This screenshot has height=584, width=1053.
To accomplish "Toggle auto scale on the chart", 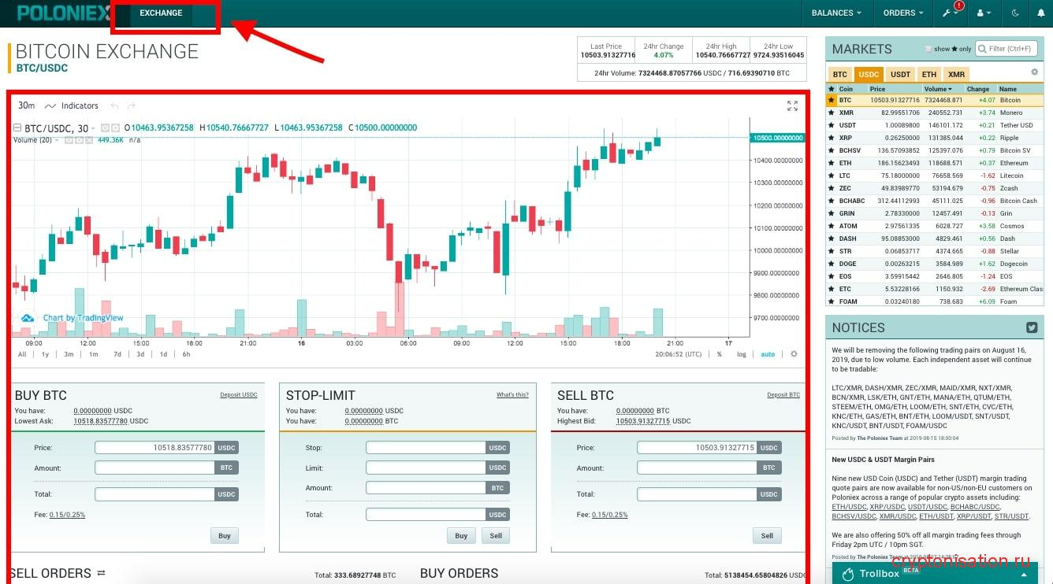I will point(767,354).
